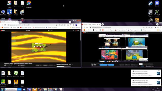The height and width of the screenshot is (91, 162).
Task: Close the up to faster tab in right Chrome
Action: 99,24
